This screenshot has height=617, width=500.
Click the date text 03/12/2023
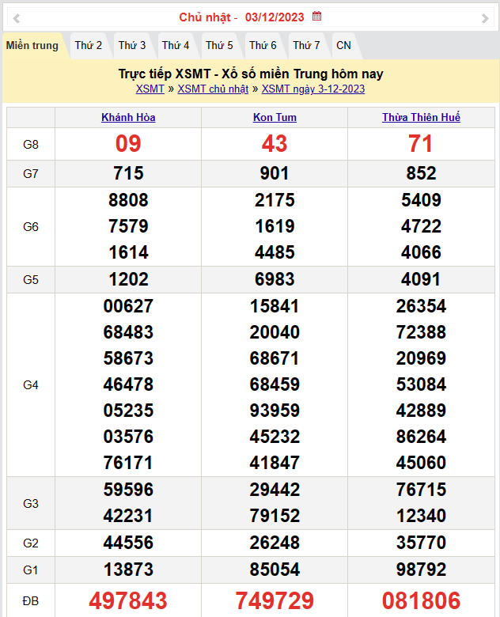coord(275,17)
